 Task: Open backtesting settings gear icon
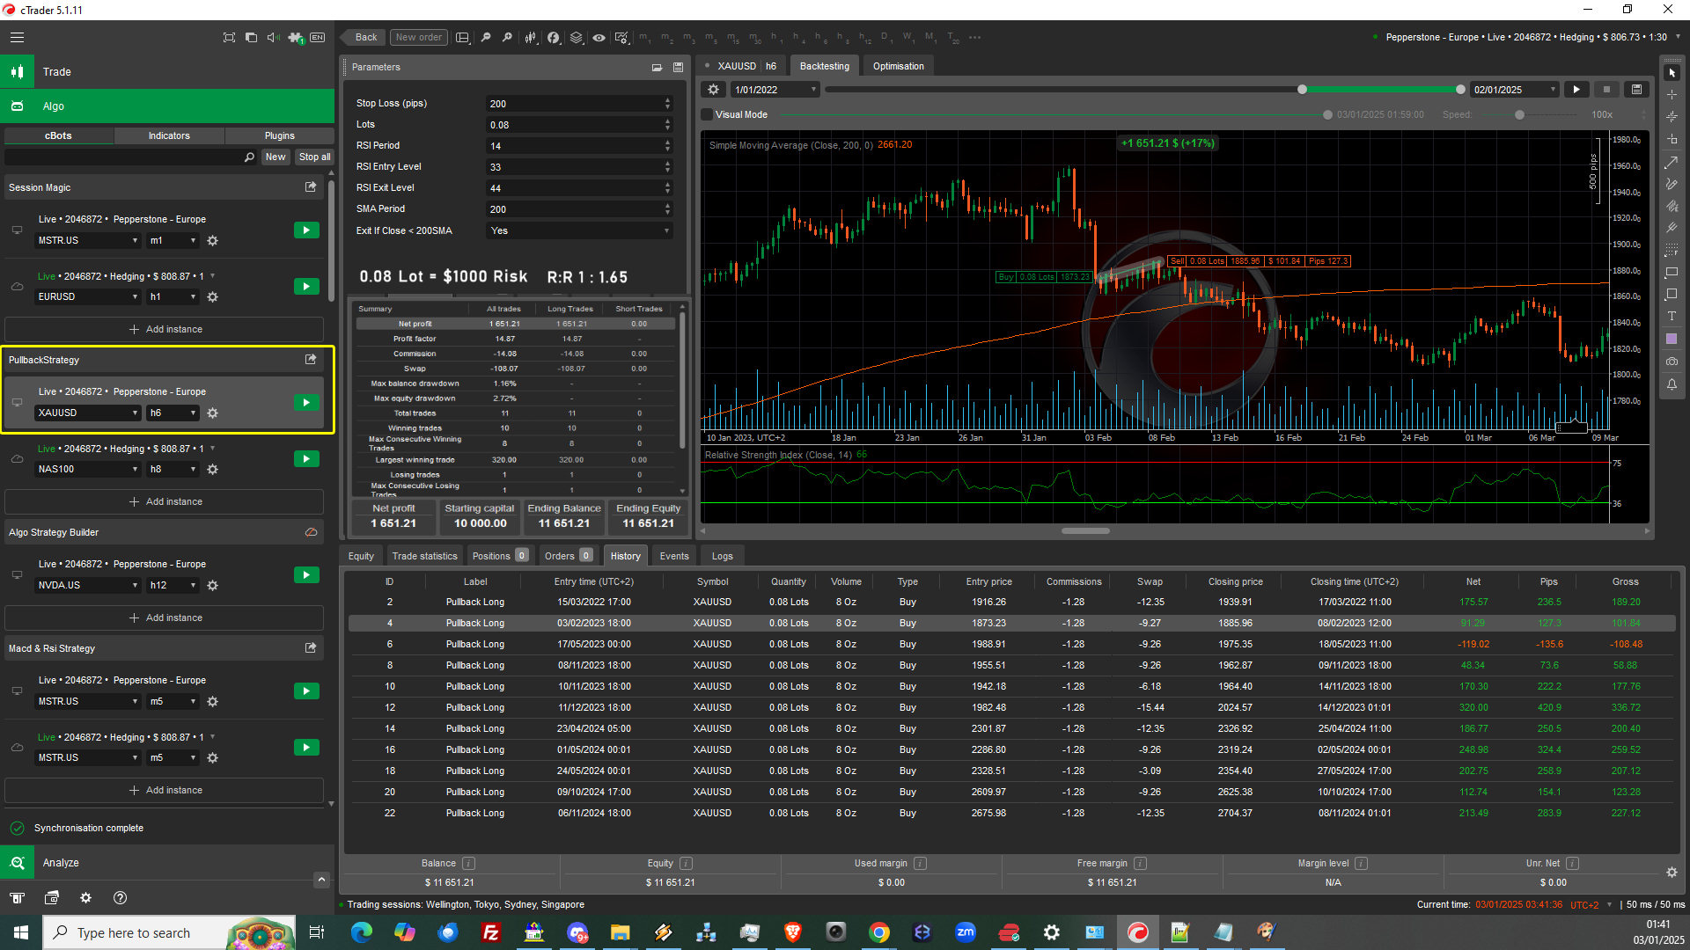[x=714, y=90]
